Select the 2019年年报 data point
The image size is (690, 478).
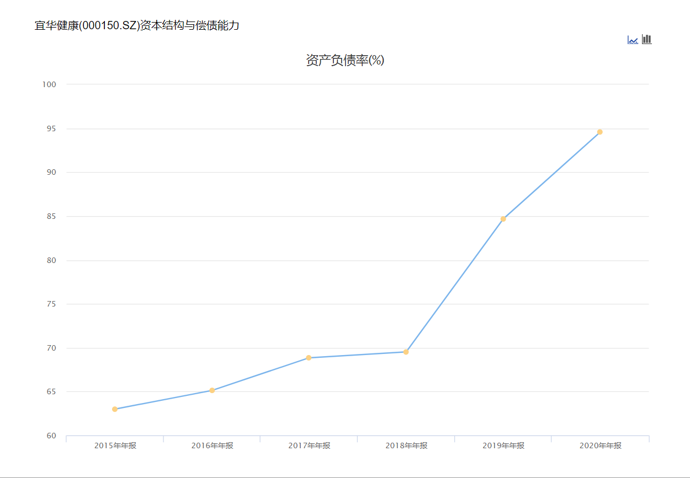[503, 219]
